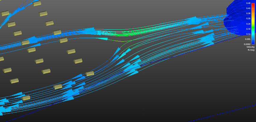The height and width of the screenshot is (122, 256).
Task: Select the Velocity legend title
Action: click(251, 47)
